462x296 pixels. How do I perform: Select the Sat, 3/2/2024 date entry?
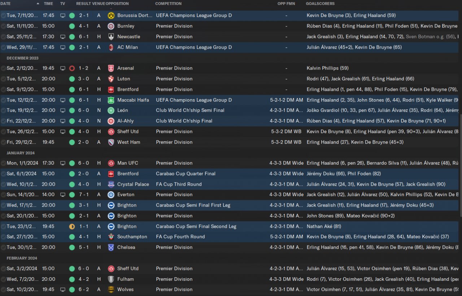coord(22,269)
